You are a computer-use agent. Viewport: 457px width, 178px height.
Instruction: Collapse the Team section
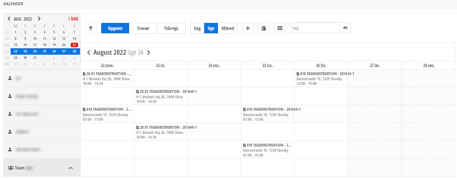70,168
